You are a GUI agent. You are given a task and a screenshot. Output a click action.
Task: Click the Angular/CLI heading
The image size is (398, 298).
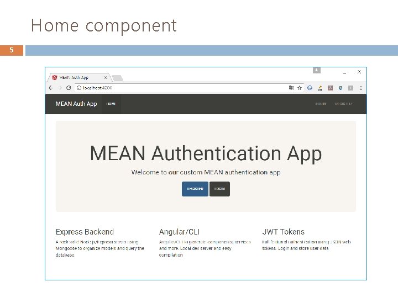point(179,232)
